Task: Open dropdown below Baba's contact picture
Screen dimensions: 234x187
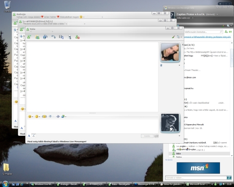Action: click(x=179, y=65)
